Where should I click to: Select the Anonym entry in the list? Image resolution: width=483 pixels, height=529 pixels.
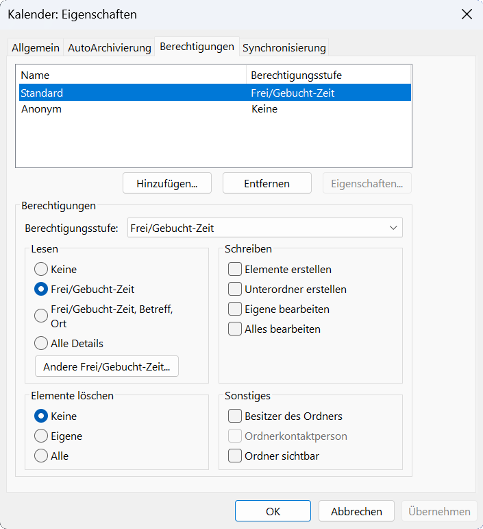[41, 109]
